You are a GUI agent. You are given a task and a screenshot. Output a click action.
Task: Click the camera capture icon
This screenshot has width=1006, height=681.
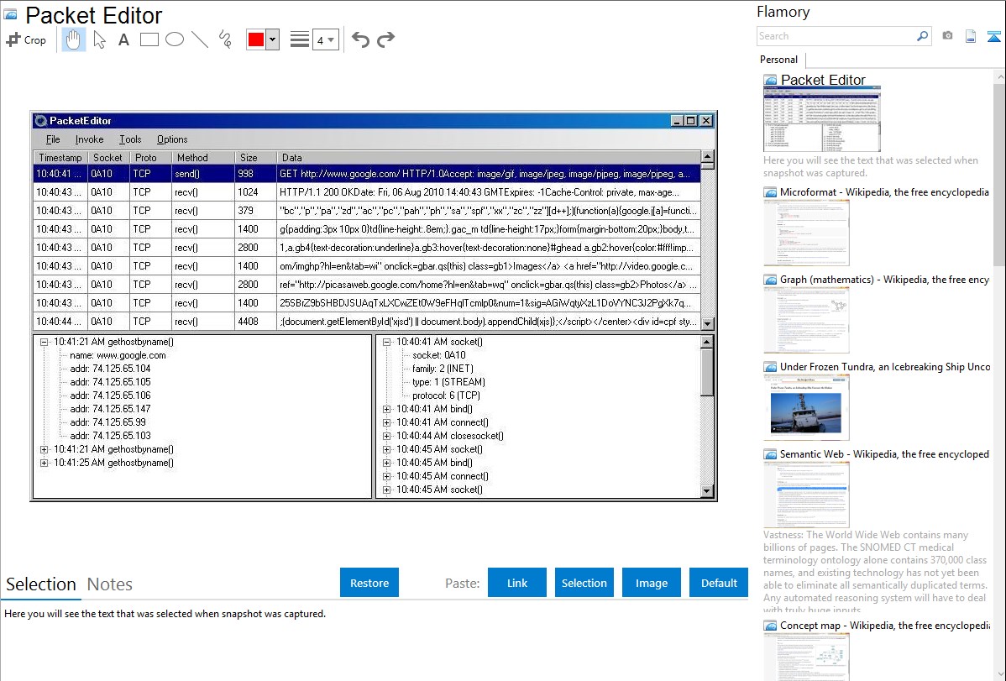coord(947,36)
